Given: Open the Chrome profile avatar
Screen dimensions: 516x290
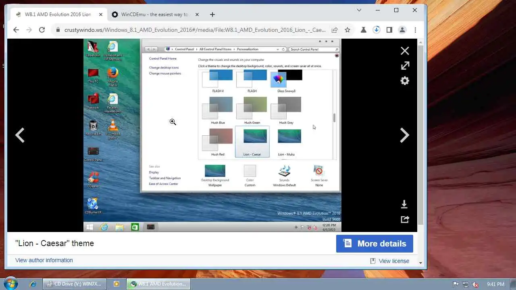Looking at the screenshot, I should tap(402, 30).
